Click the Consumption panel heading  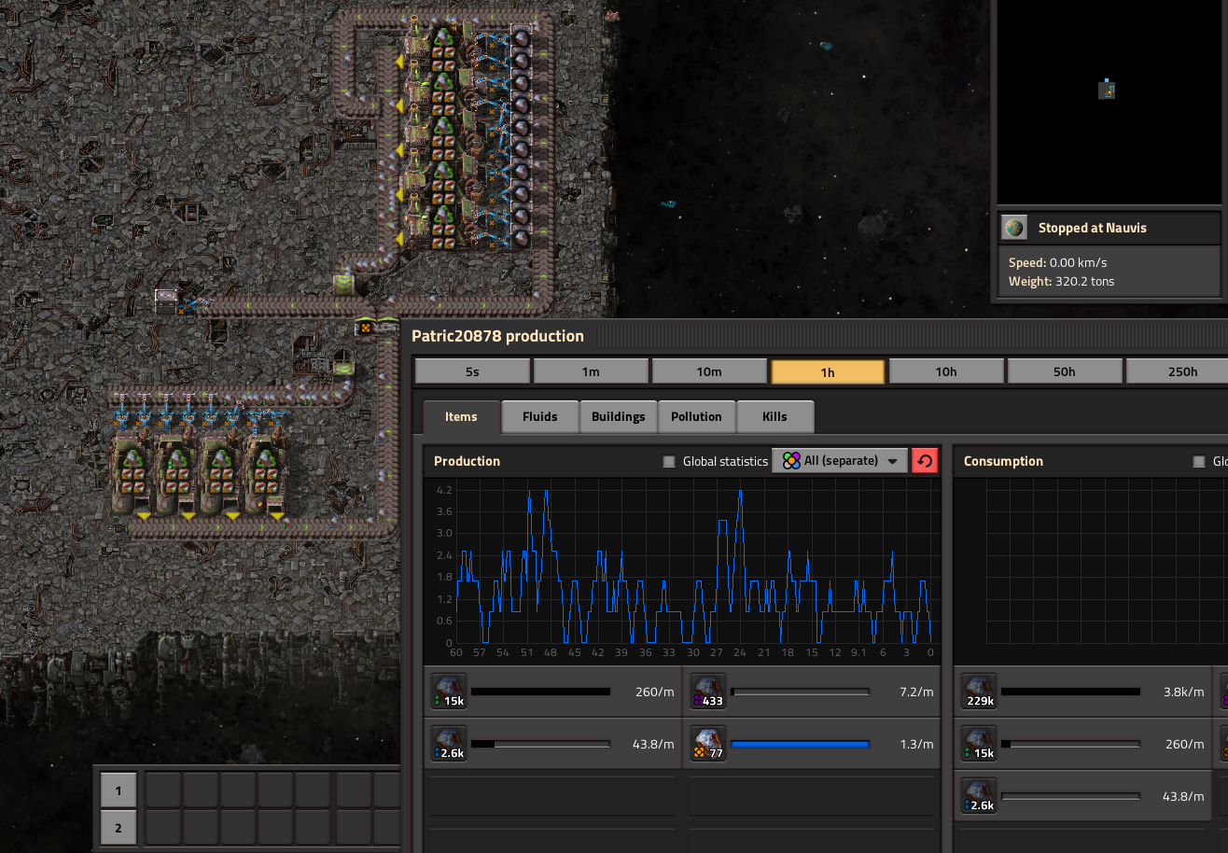[x=1003, y=461]
